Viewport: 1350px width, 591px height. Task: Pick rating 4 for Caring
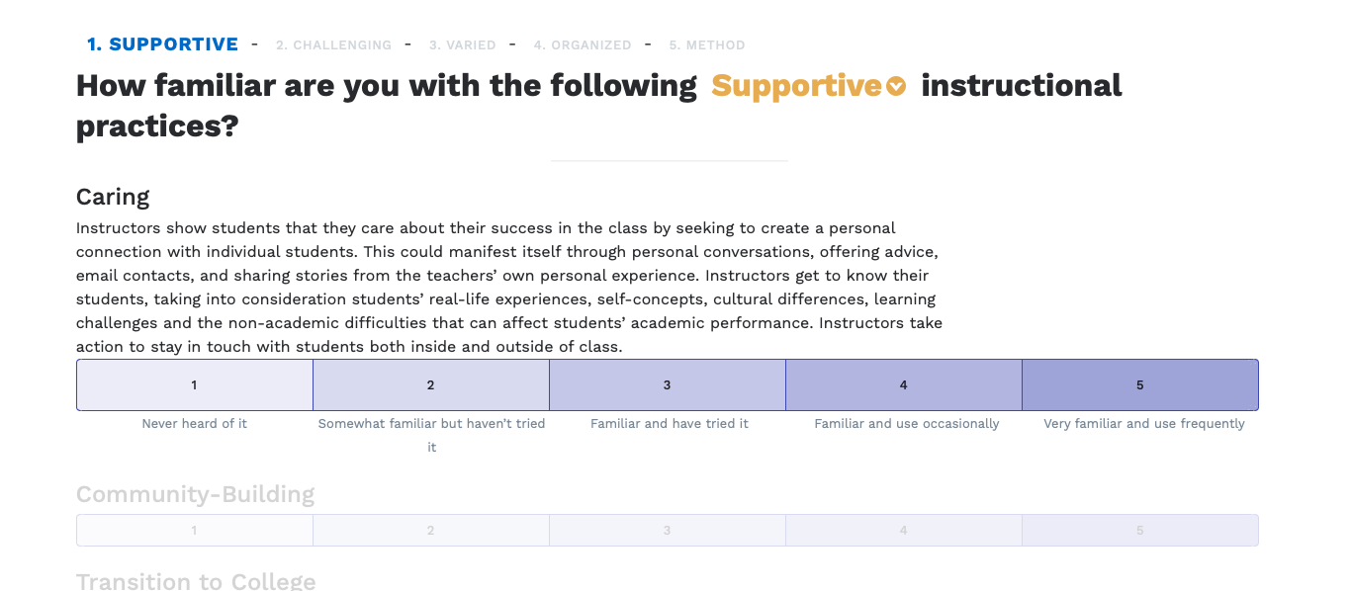tap(904, 385)
